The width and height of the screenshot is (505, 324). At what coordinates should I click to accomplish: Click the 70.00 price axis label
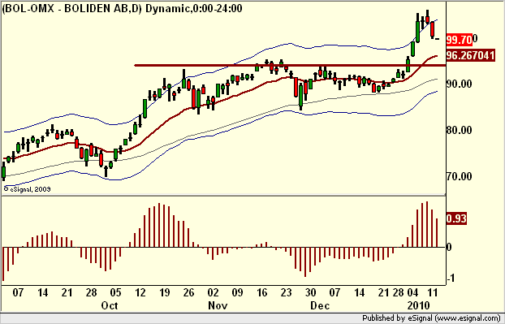(x=460, y=176)
